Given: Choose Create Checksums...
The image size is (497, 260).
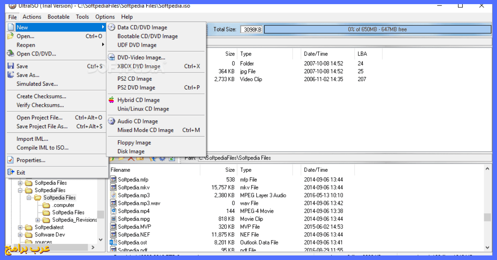Looking at the screenshot, I should pyautogui.click(x=41, y=96).
